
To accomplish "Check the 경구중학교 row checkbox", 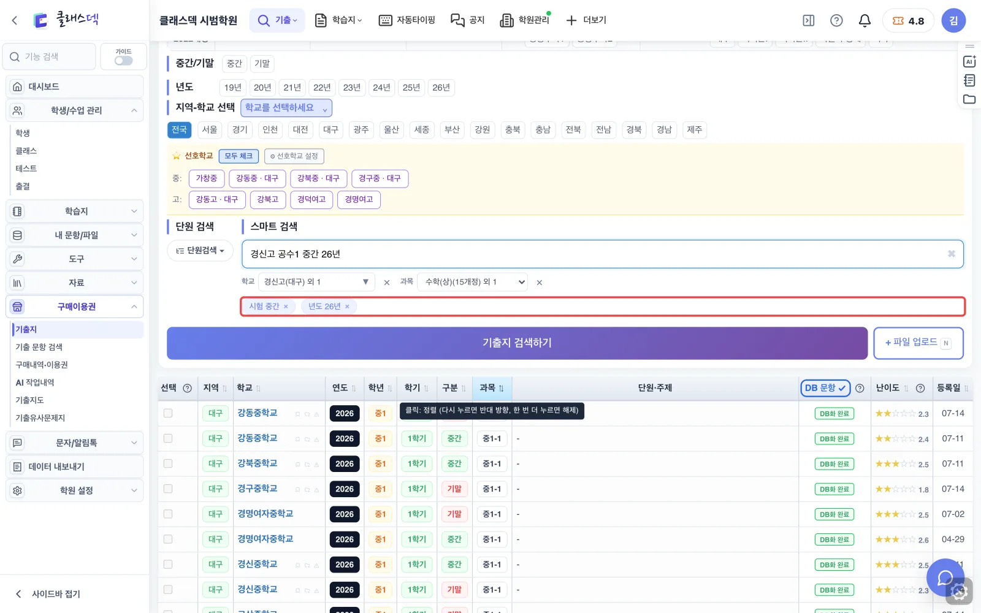I will (x=168, y=489).
